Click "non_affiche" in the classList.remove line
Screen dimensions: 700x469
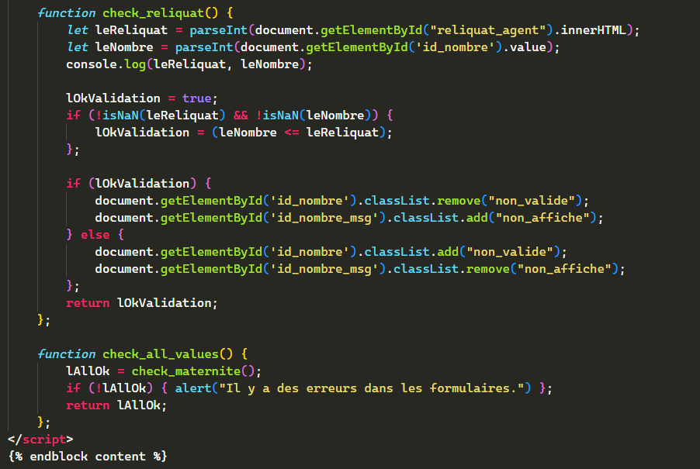564,269
